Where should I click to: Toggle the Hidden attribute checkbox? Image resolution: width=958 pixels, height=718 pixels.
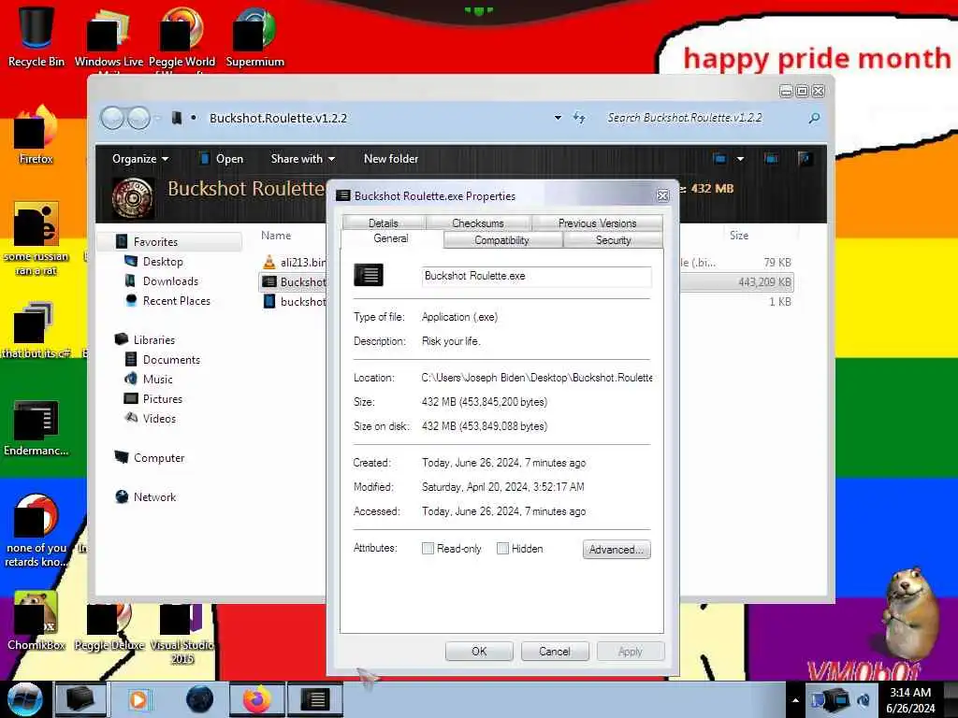[x=502, y=548]
